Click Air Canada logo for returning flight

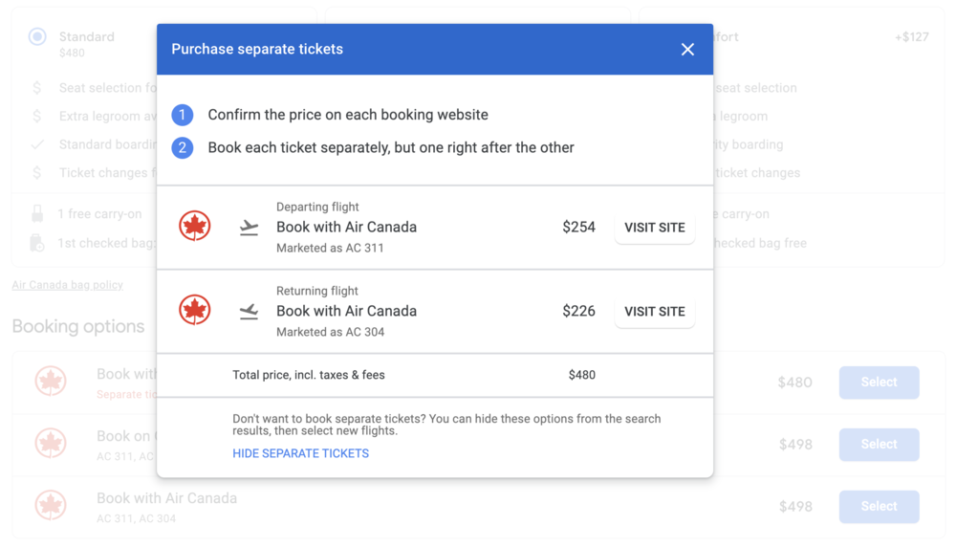195,311
